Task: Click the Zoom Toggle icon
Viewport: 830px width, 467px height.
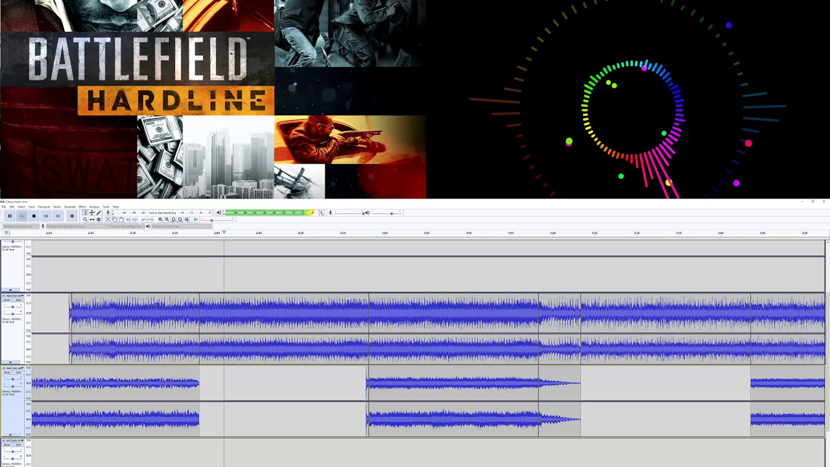Action: click(x=187, y=220)
